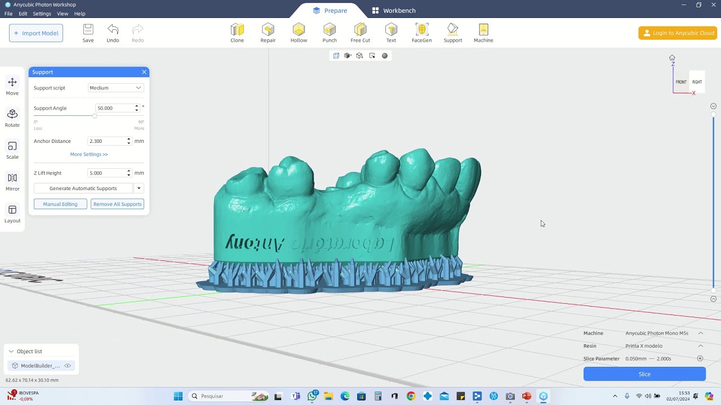Open the Machine settings tool
Viewport: 721px width, 405px height.
coord(483,33)
